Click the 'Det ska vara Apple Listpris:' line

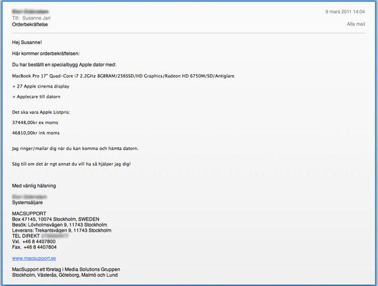coord(41,112)
